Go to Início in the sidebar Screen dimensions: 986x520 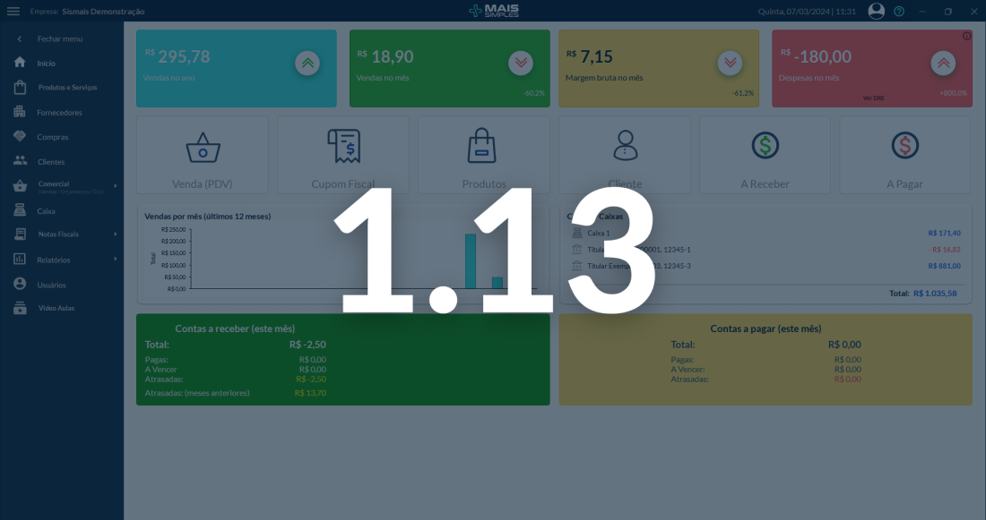tap(46, 64)
